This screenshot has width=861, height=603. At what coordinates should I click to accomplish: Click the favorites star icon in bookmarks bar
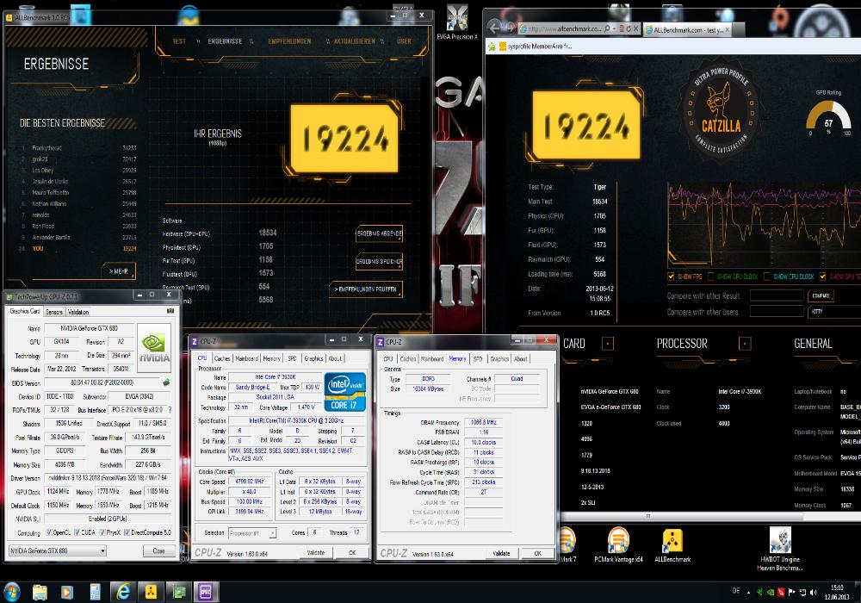[492, 47]
